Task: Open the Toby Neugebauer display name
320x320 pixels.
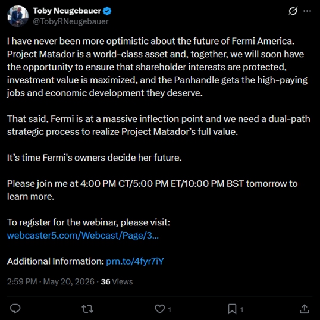Action: tap(67, 11)
